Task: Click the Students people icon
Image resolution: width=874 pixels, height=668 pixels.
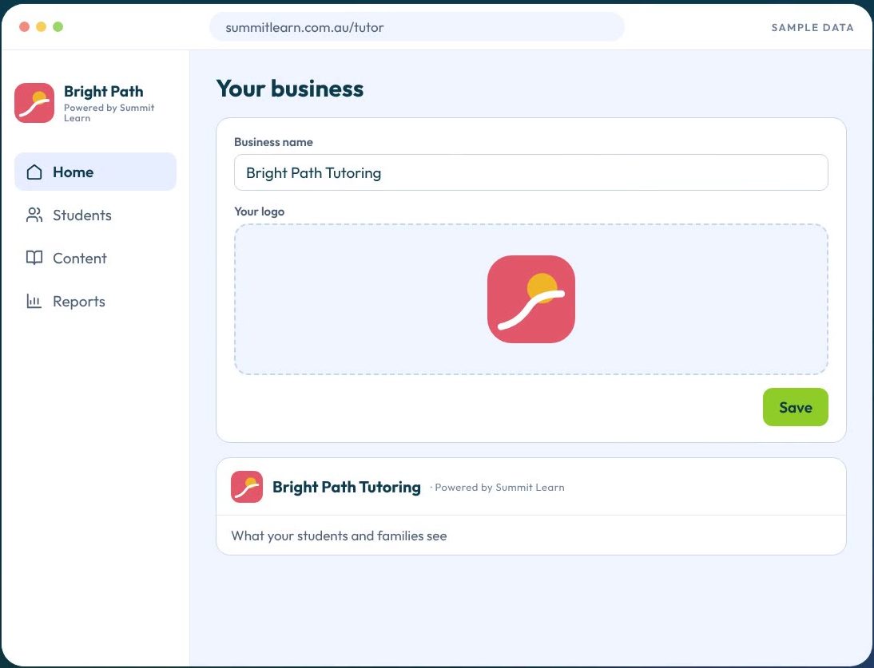Action: click(x=34, y=215)
